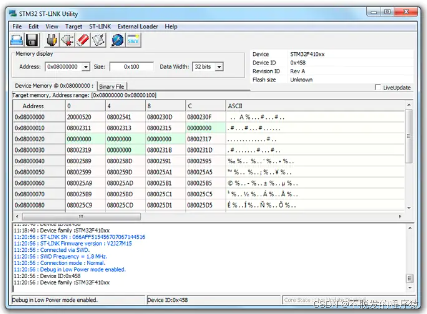Open the External Loader menu
This screenshot has width=427, height=314.
pyautogui.click(x=138, y=26)
